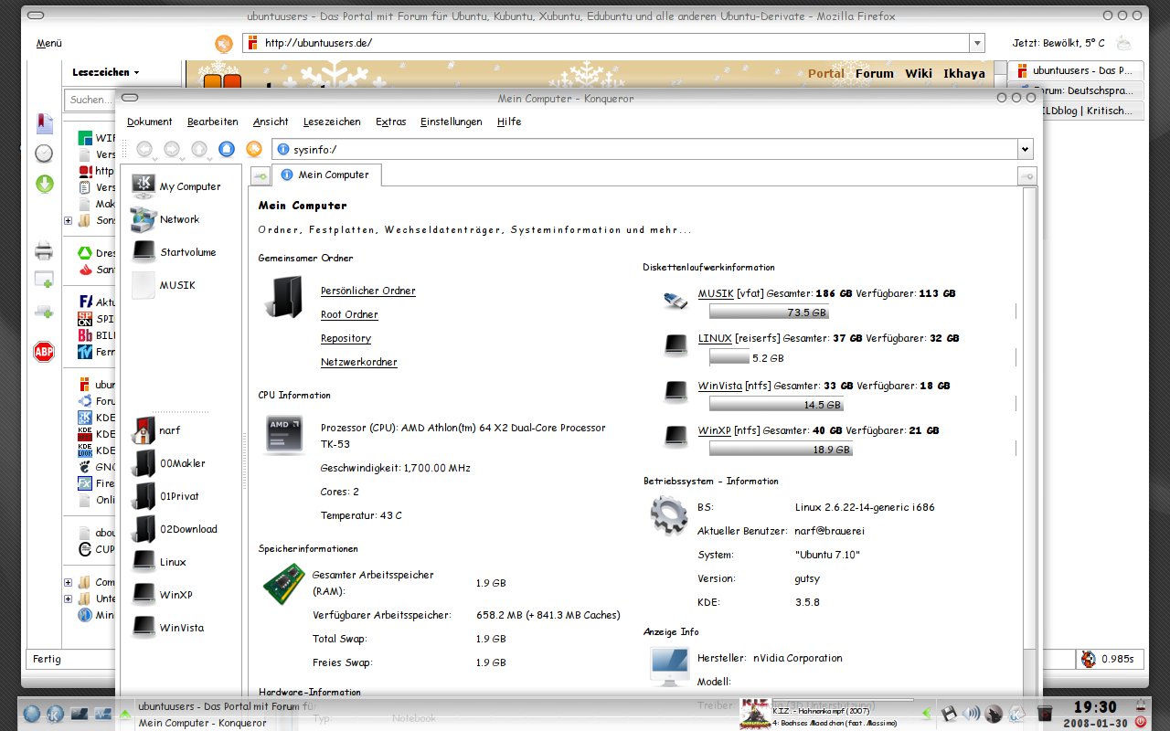Open the Lesezeichen menu in Konqueror
Screen dimensions: 1170x731
tap(332, 122)
